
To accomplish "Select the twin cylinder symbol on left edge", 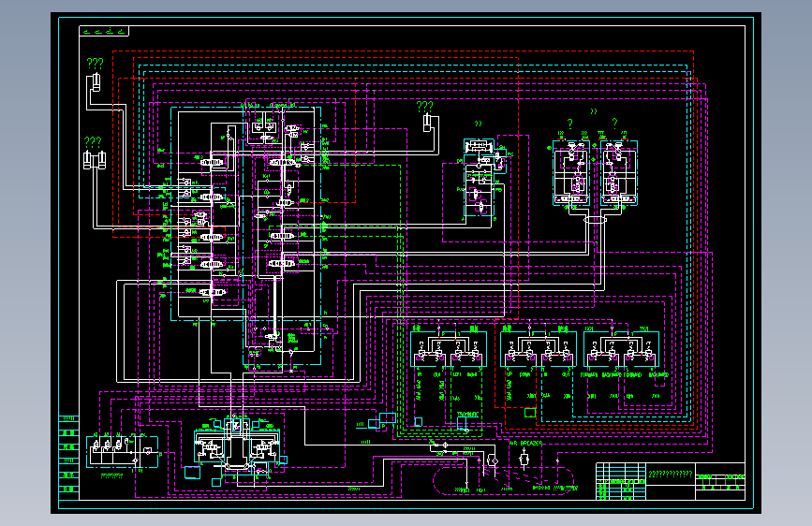I will pyautogui.click(x=95, y=160).
